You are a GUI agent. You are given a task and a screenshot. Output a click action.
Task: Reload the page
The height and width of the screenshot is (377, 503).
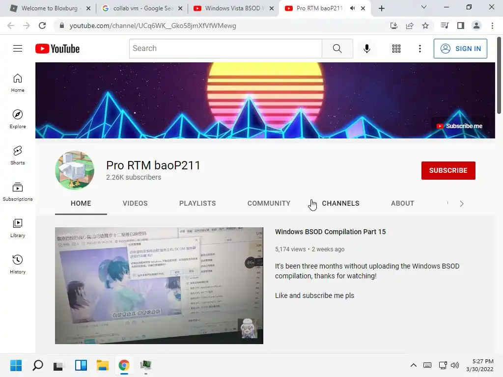coord(42,26)
